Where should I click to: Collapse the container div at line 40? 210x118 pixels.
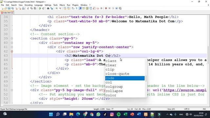pos(12,43)
